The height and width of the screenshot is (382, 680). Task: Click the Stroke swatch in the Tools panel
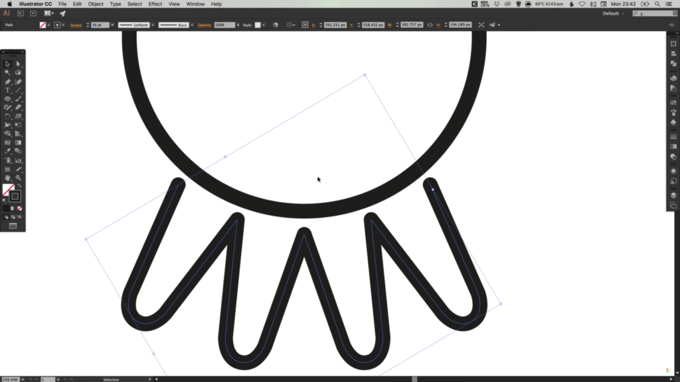coord(15,196)
